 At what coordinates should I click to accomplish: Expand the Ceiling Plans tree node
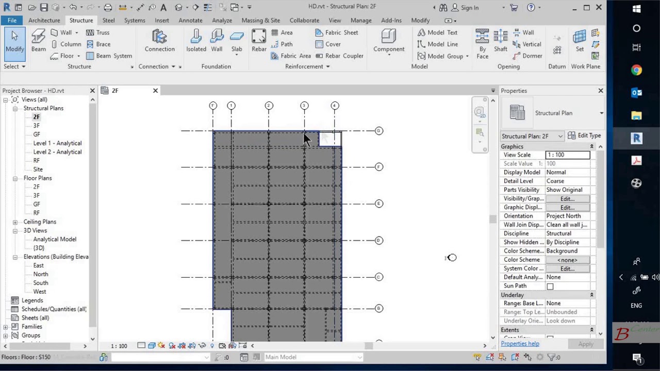(x=15, y=222)
